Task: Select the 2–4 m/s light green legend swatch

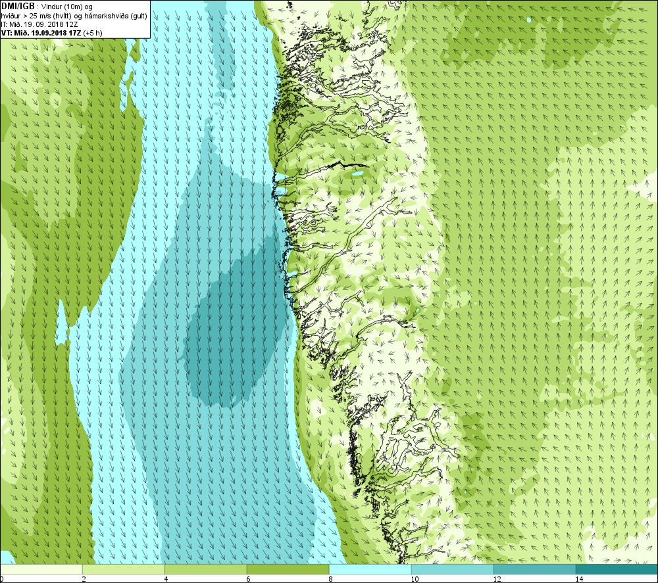Action: coord(124,569)
